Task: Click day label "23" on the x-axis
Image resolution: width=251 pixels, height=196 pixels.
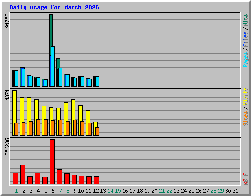Action: point(176,191)
